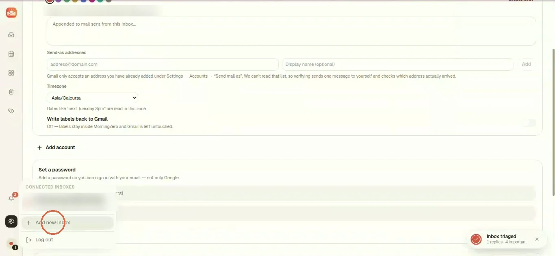Click the "Gmail only accepts an address" note
Viewport: 555px width, 256px height.
pos(251,76)
